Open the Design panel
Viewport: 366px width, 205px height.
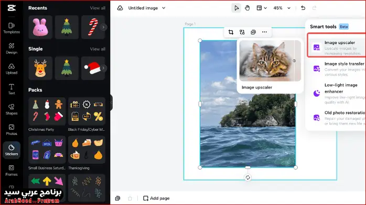[x=12, y=49]
